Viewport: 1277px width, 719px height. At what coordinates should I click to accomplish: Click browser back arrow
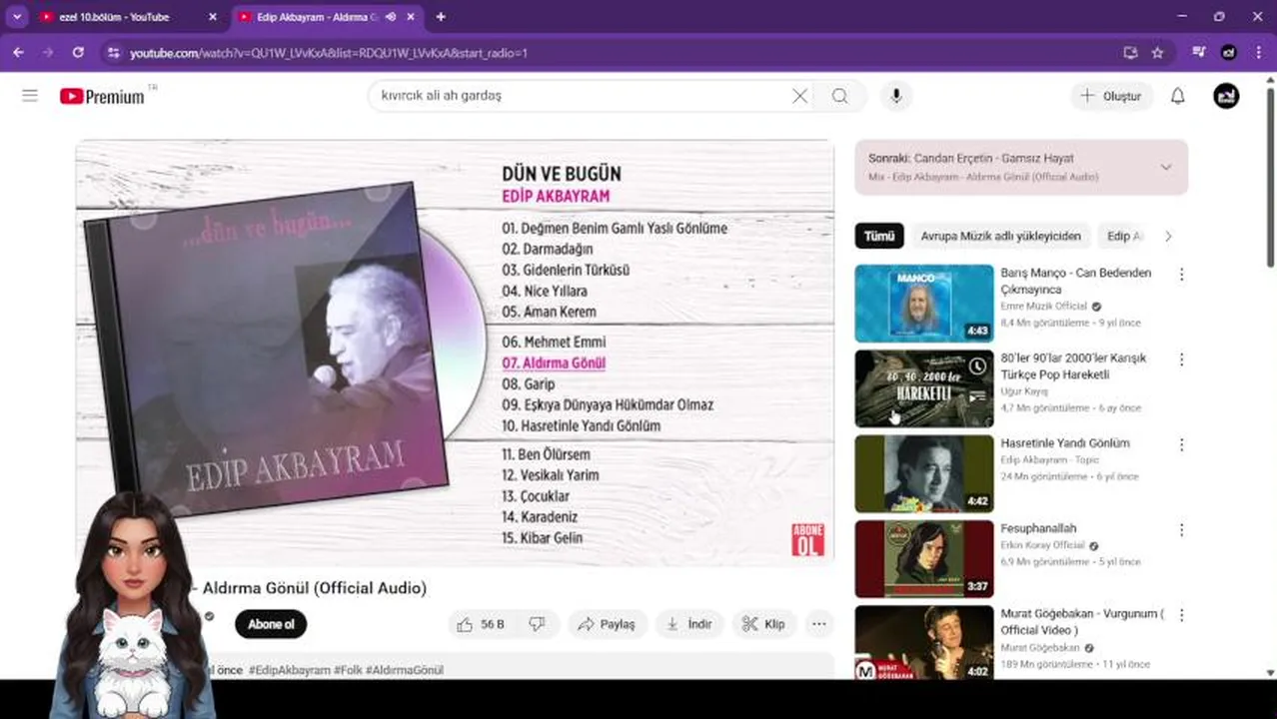pyautogui.click(x=18, y=52)
